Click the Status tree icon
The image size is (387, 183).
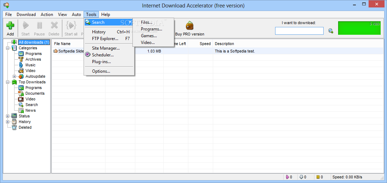[14, 116]
